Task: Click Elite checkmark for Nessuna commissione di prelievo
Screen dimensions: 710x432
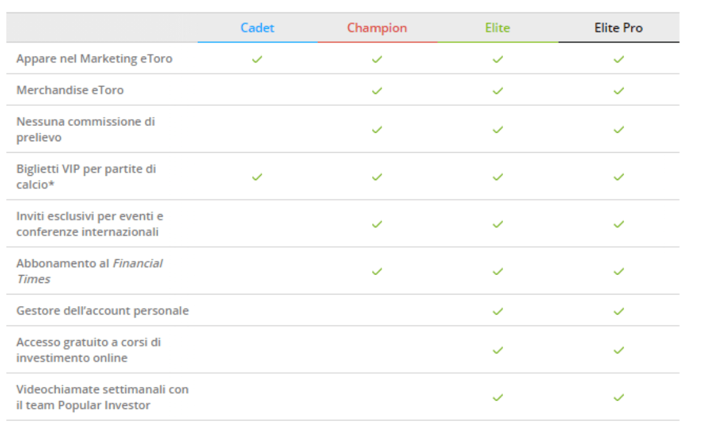Action: click(497, 129)
